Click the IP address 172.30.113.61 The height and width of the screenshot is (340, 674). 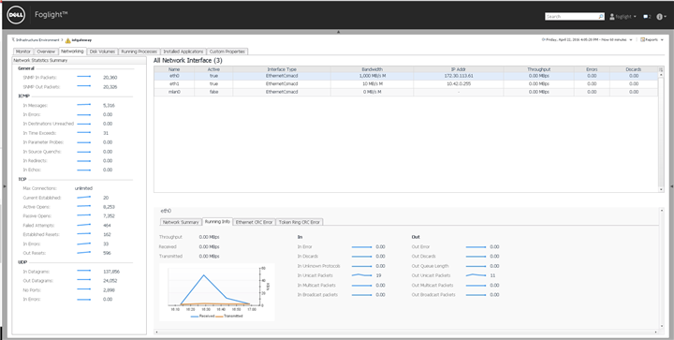(x=459, y=76)
